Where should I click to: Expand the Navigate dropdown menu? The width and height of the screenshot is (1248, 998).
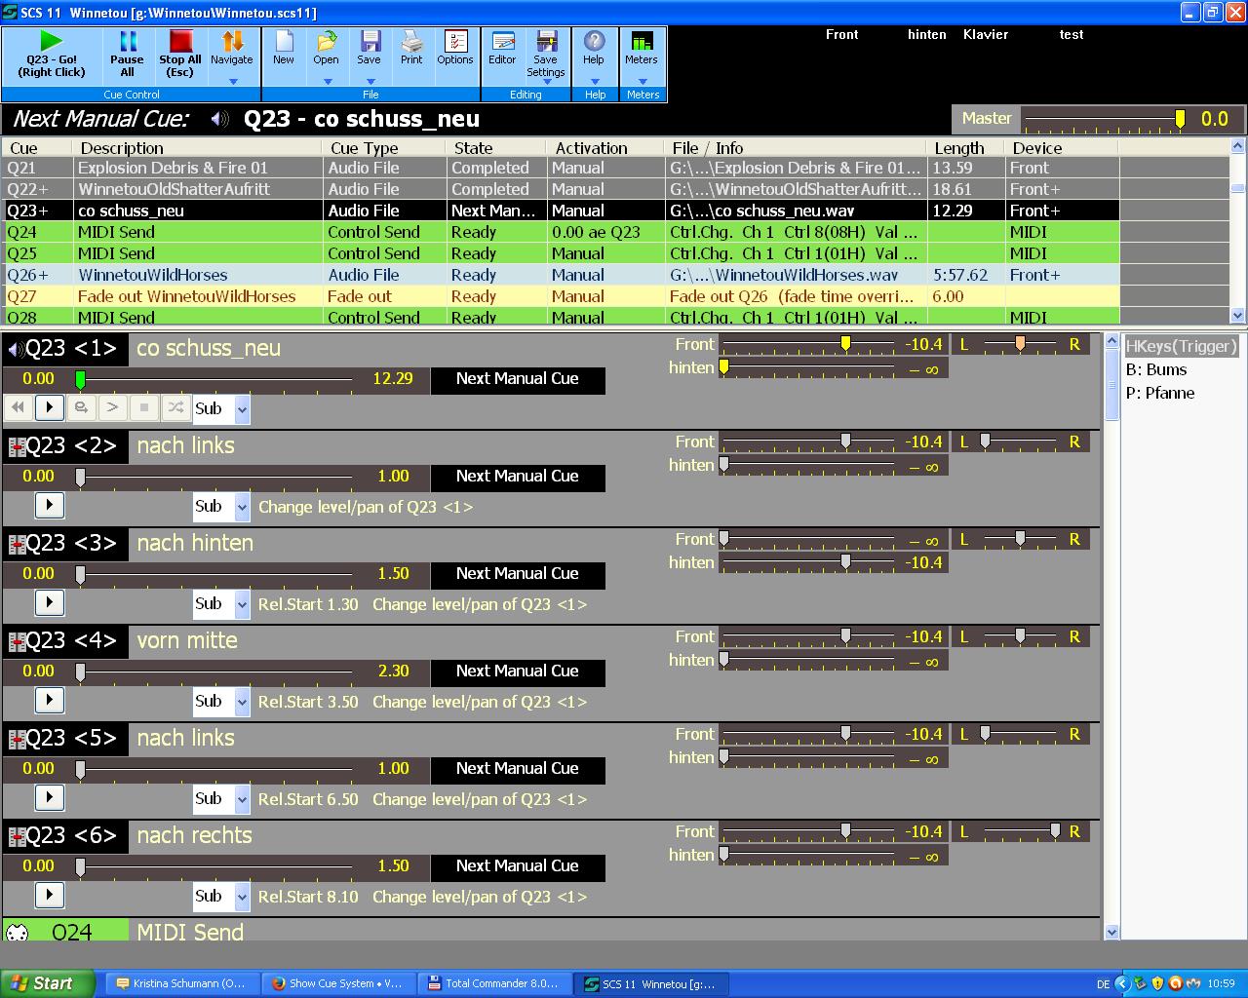tap(232, 82)
